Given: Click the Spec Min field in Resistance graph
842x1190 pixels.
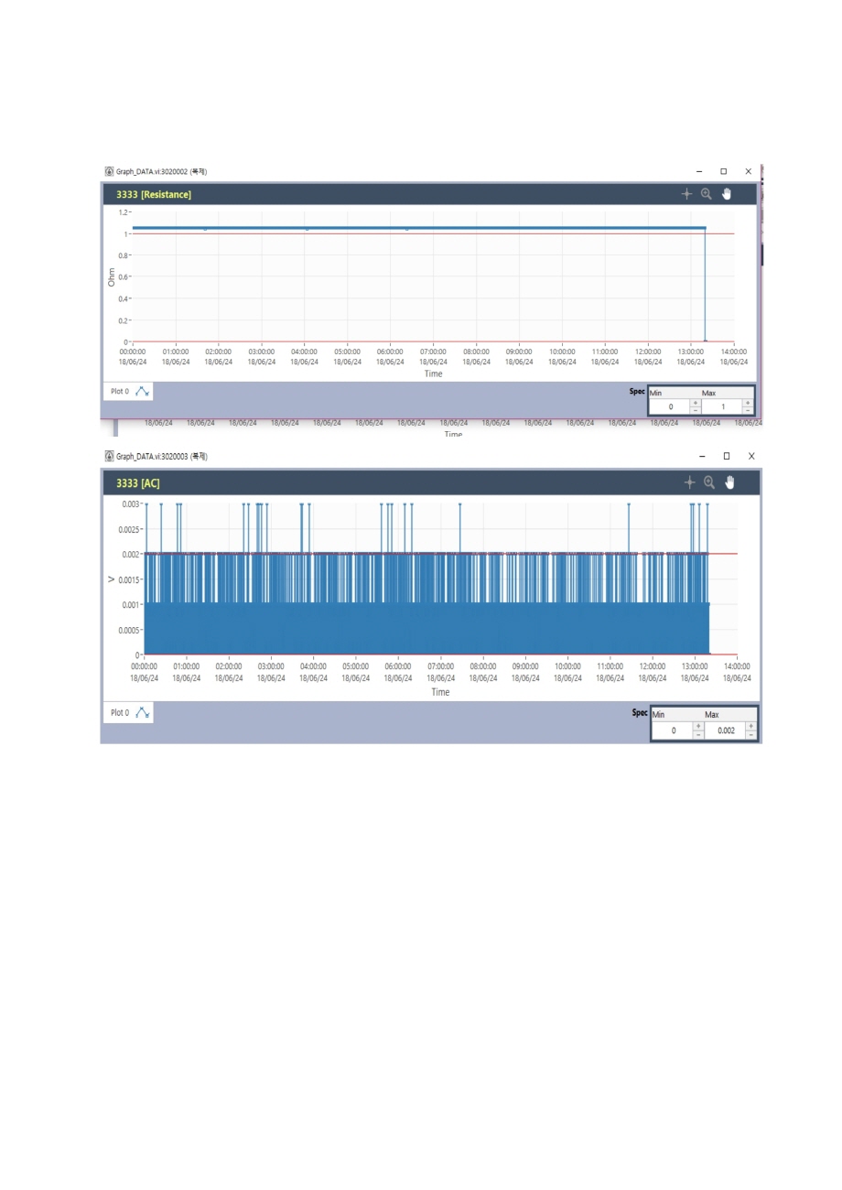Looking at the screenshot, I should 670,406.
